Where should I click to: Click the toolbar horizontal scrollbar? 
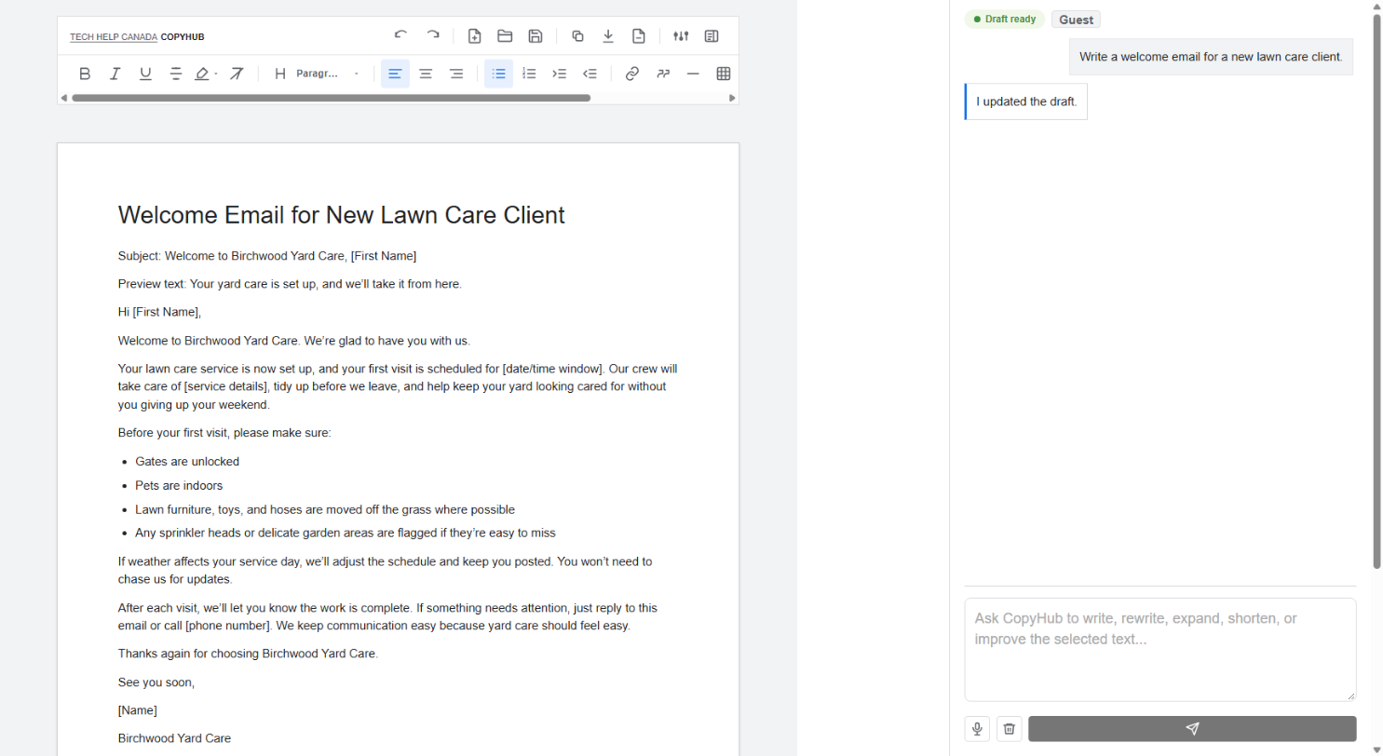coord(331,98)
